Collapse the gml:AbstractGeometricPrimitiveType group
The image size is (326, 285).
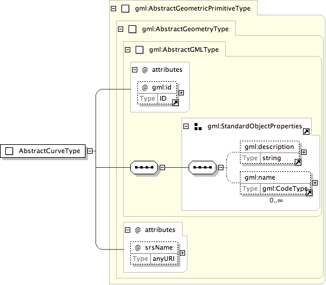click(x=114, y=8)
